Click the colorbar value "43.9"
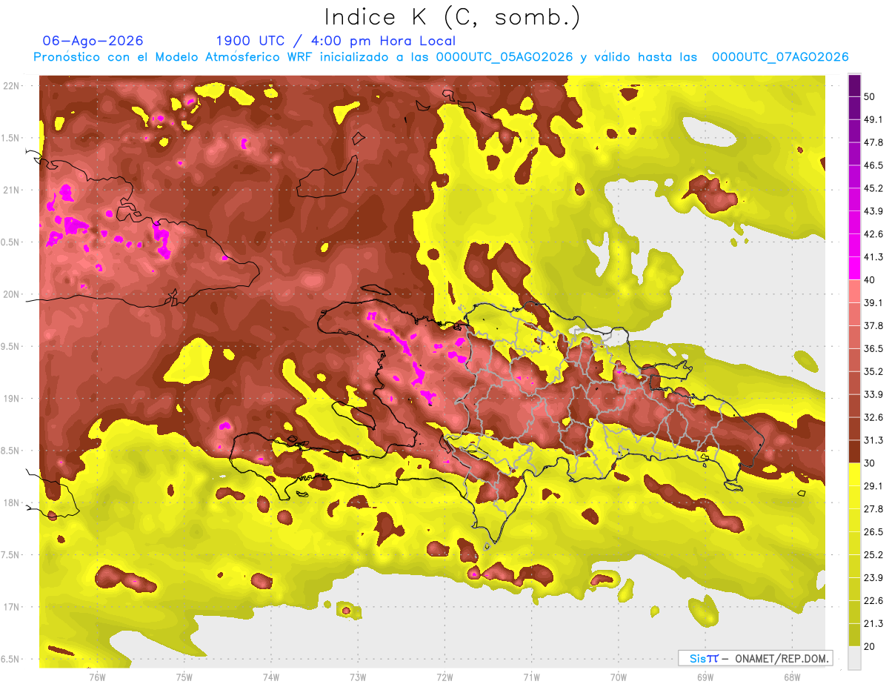The width and height of the screenshot is (889, 687). coord(872,211)
